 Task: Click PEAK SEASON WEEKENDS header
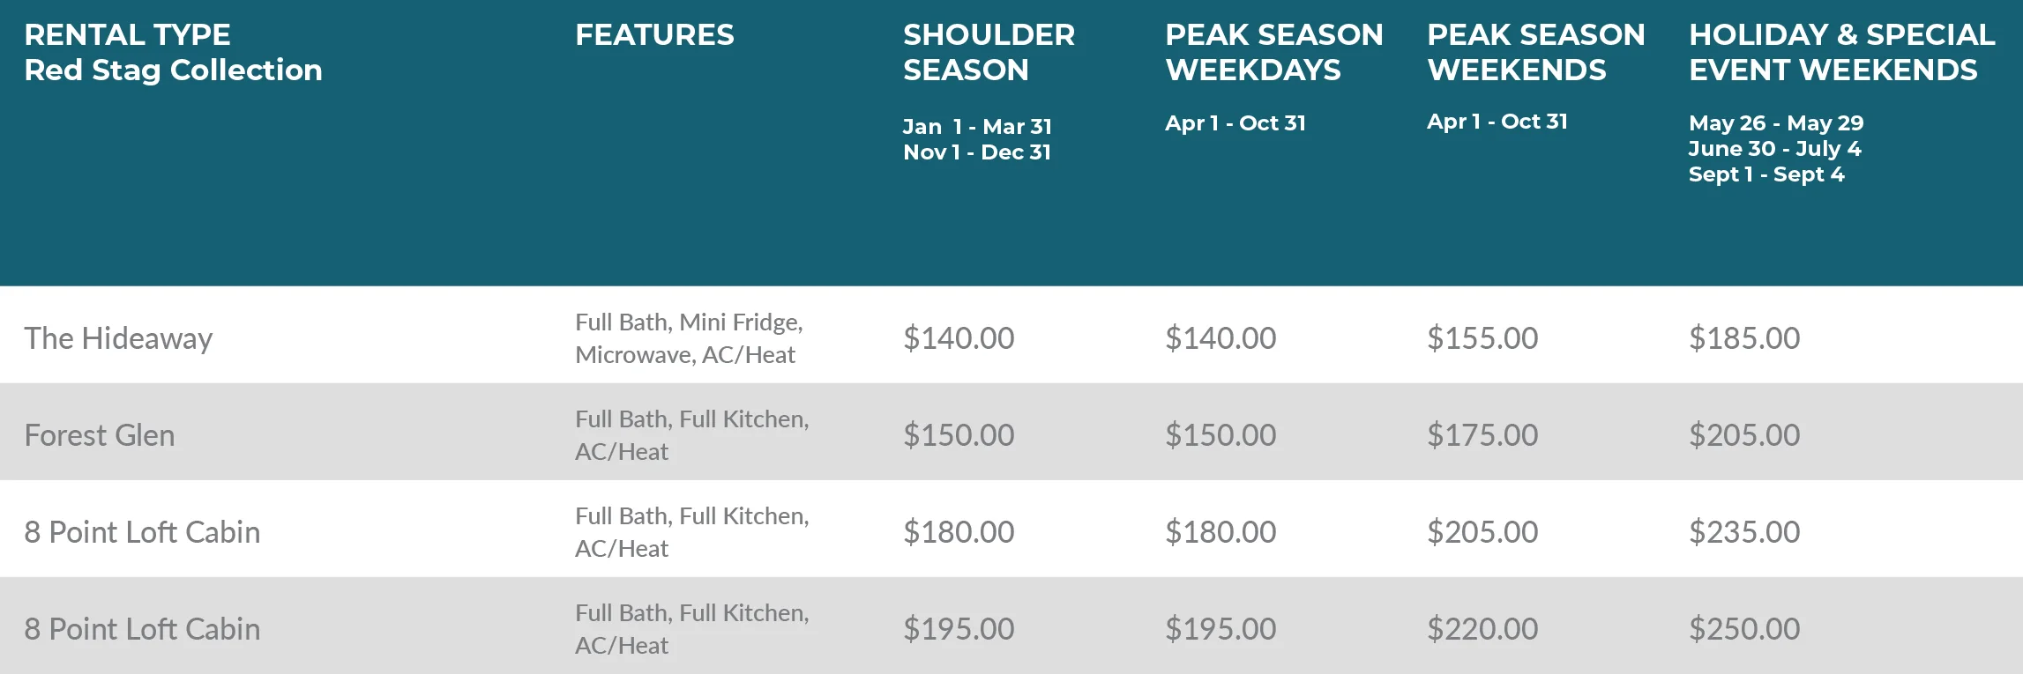(x=1535, y=52)
